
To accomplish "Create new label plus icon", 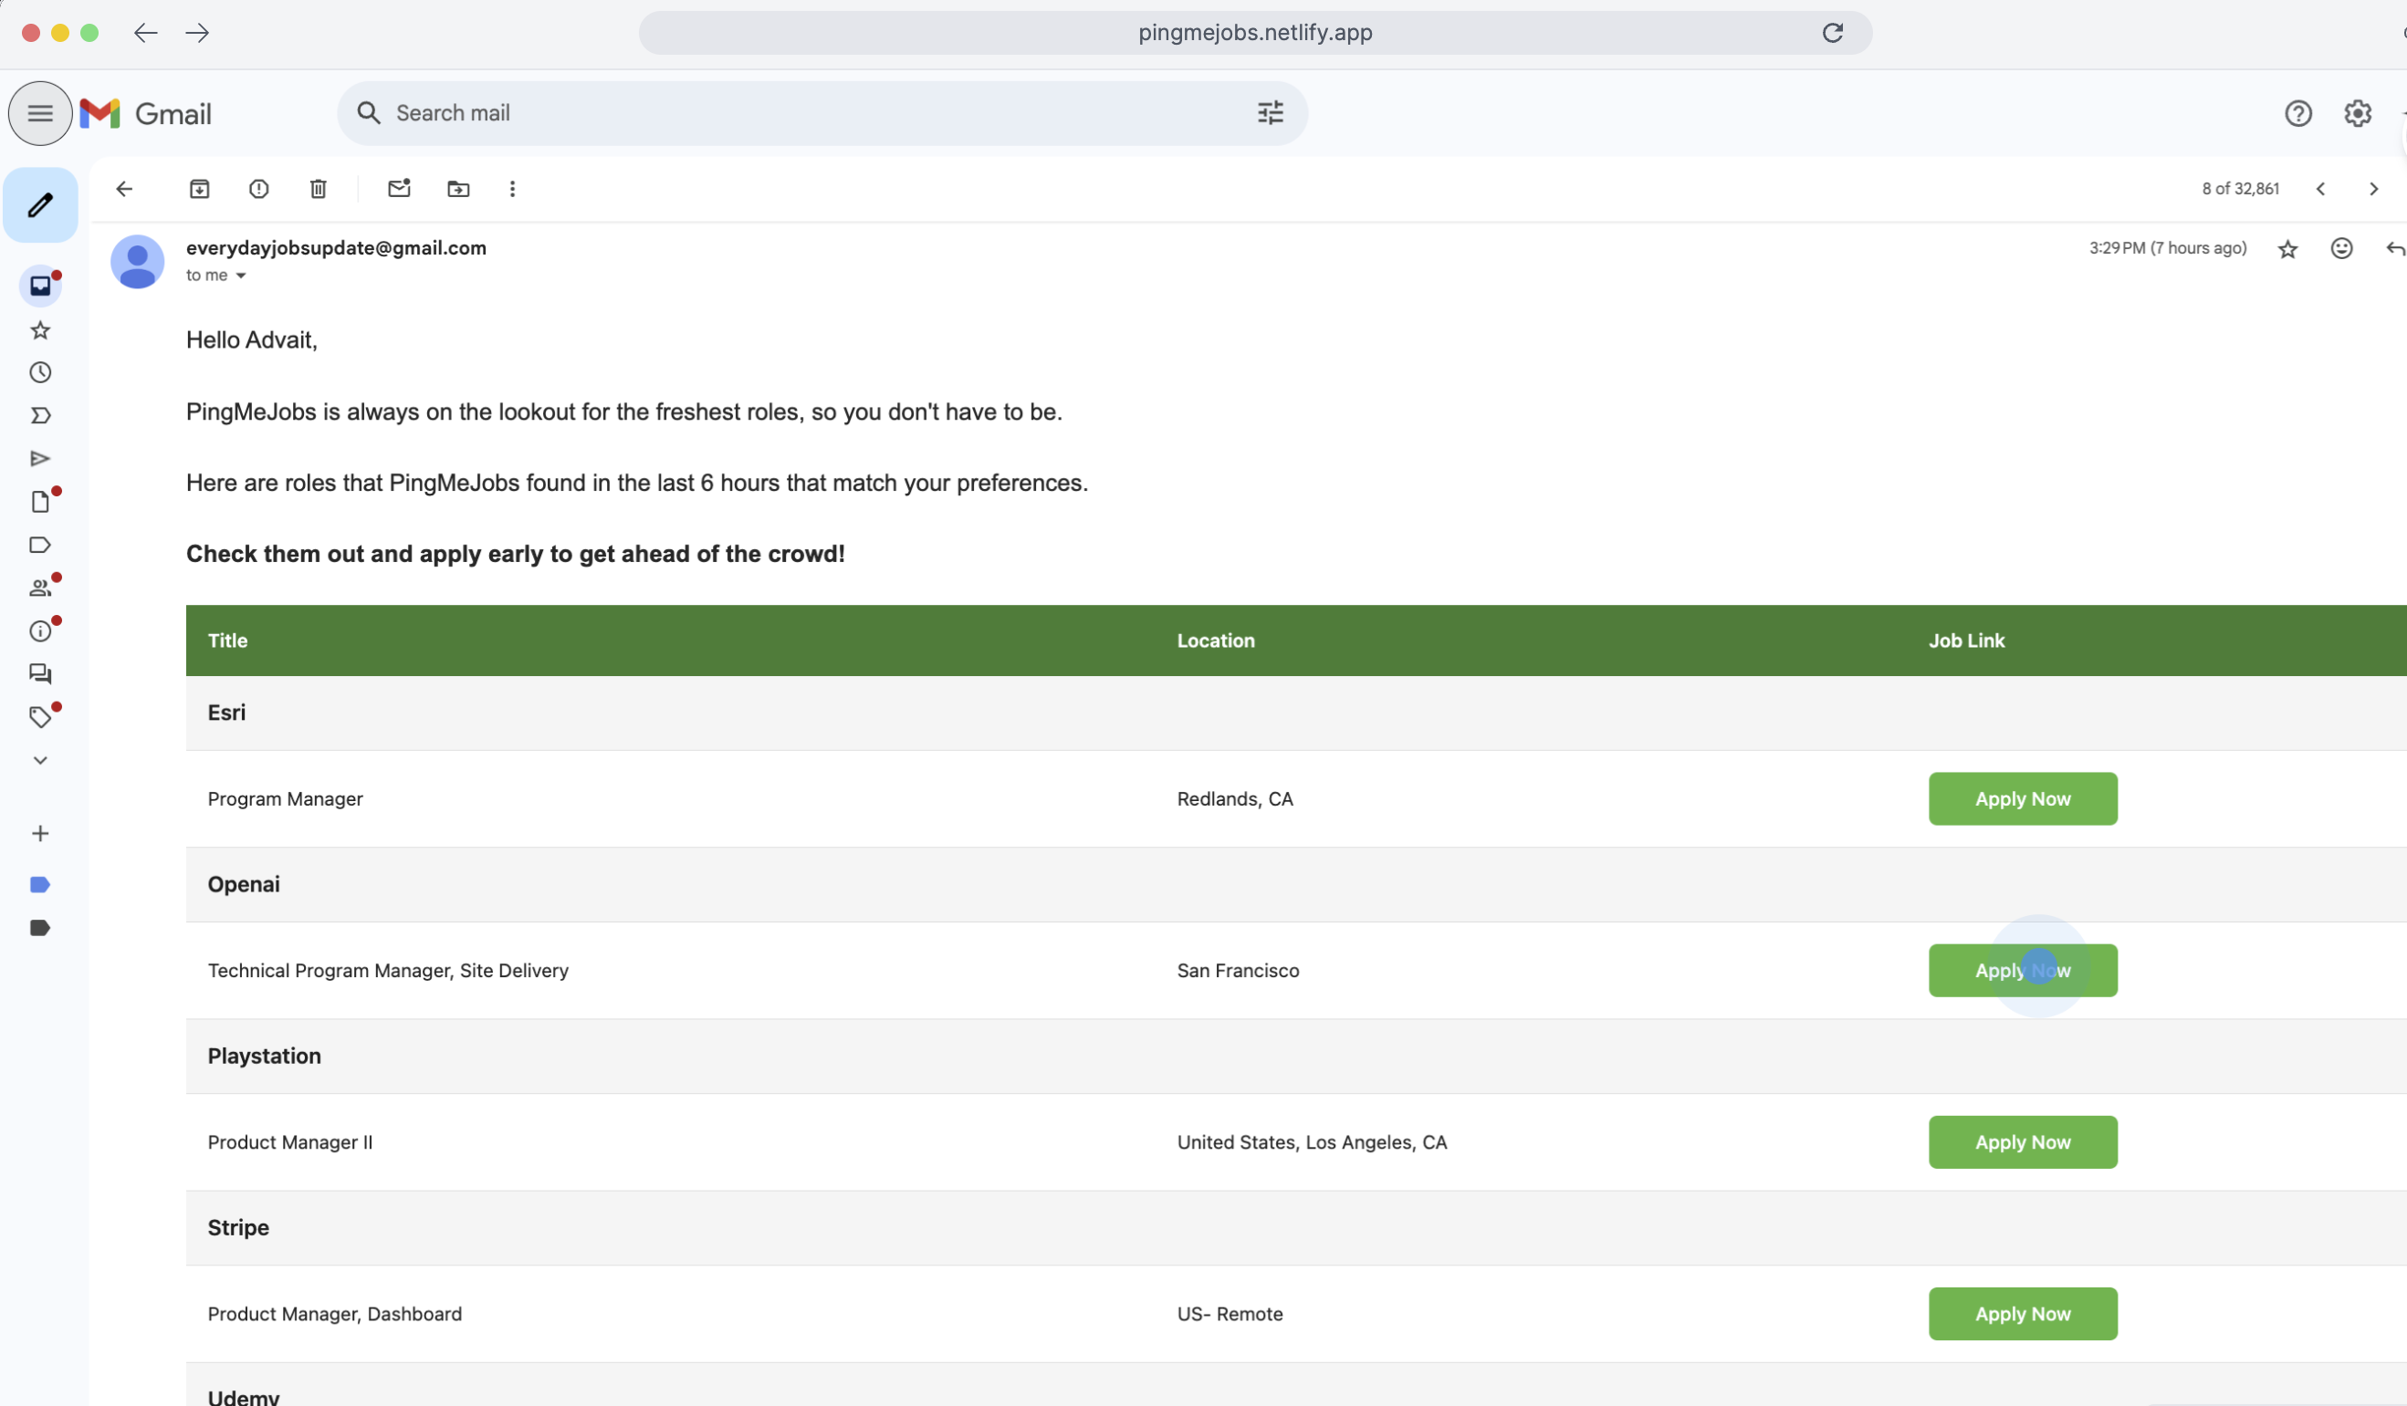I will tap(40, 833).
